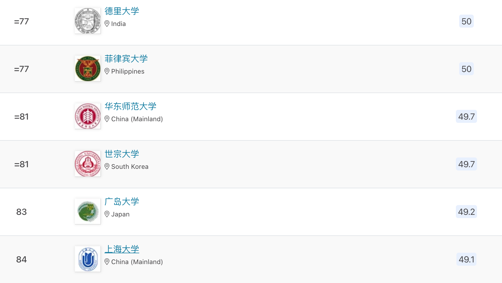Click the location pin next to Japan
Screen dimensions: 502x283
pos(107,214)
